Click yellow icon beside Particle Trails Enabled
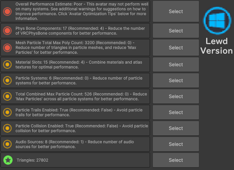Viewport: 234px width, 170px height. pos(8,112)
